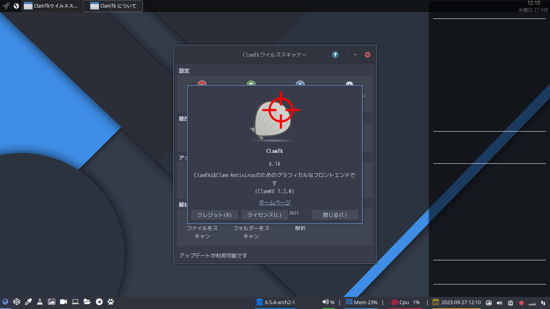This screenshot has height=309, width=550.
Task: Open the network up-down arrows tray icon
Action: coord(543,303)
